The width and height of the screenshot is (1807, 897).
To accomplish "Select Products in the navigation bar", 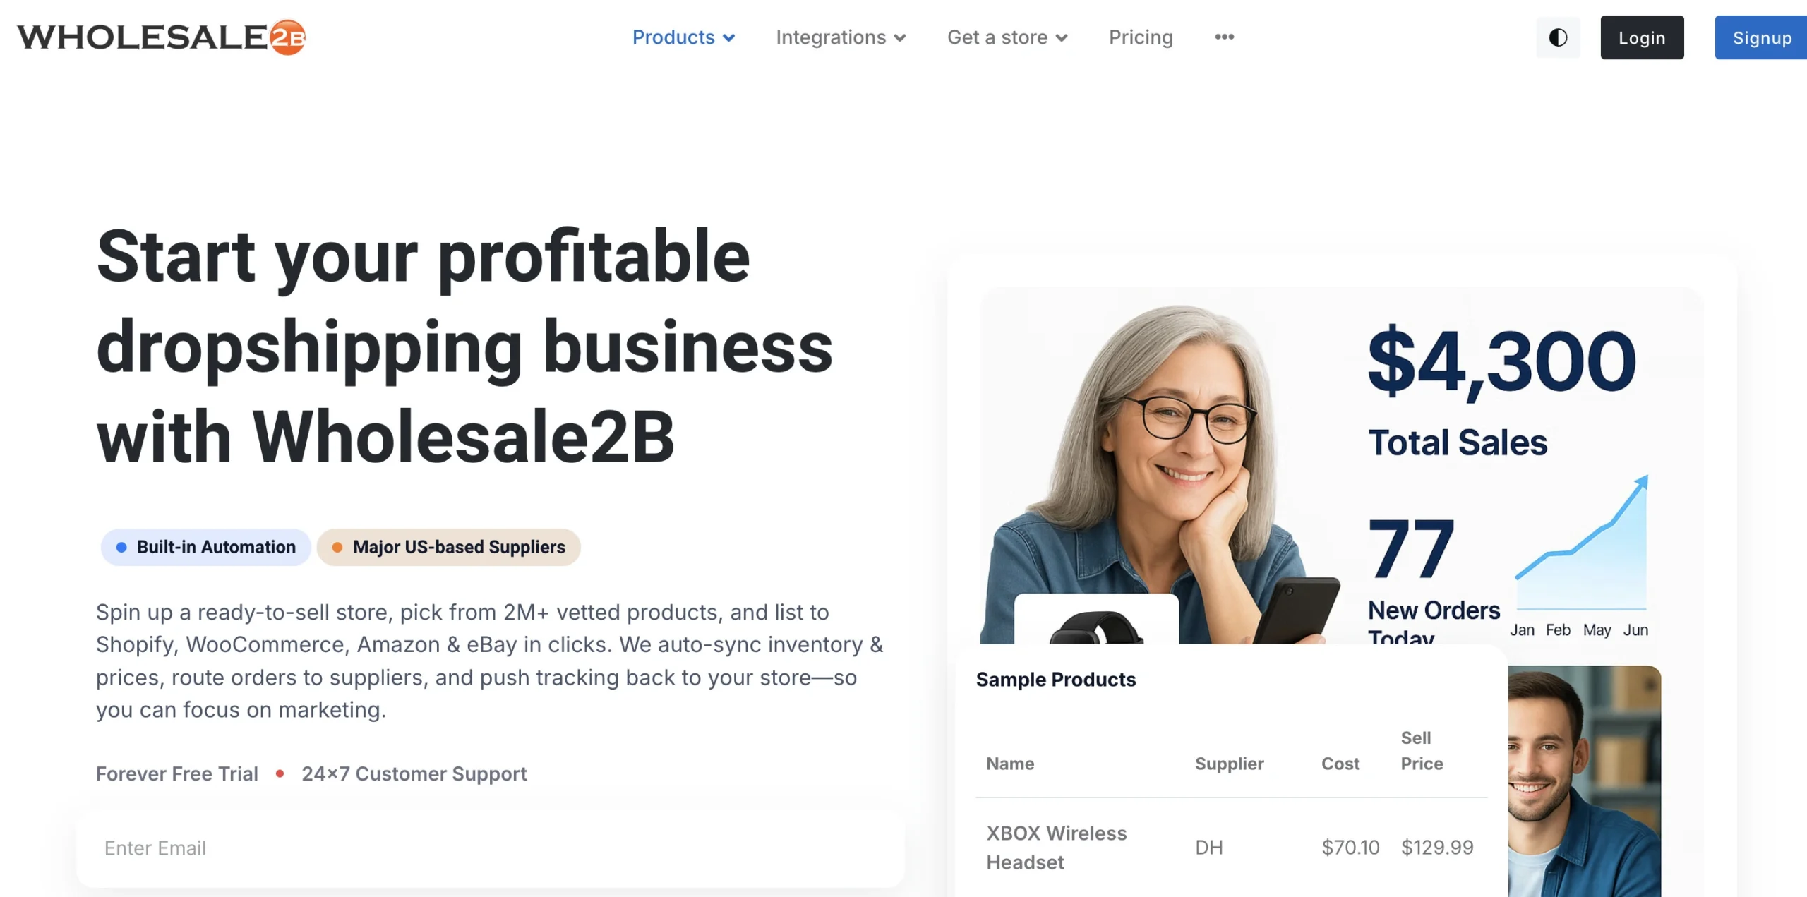I will click(674, 37).
